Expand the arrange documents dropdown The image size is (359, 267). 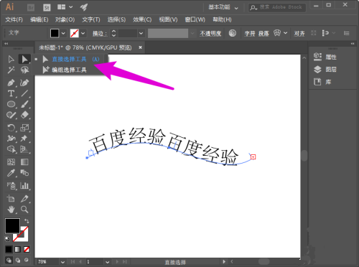70,7
